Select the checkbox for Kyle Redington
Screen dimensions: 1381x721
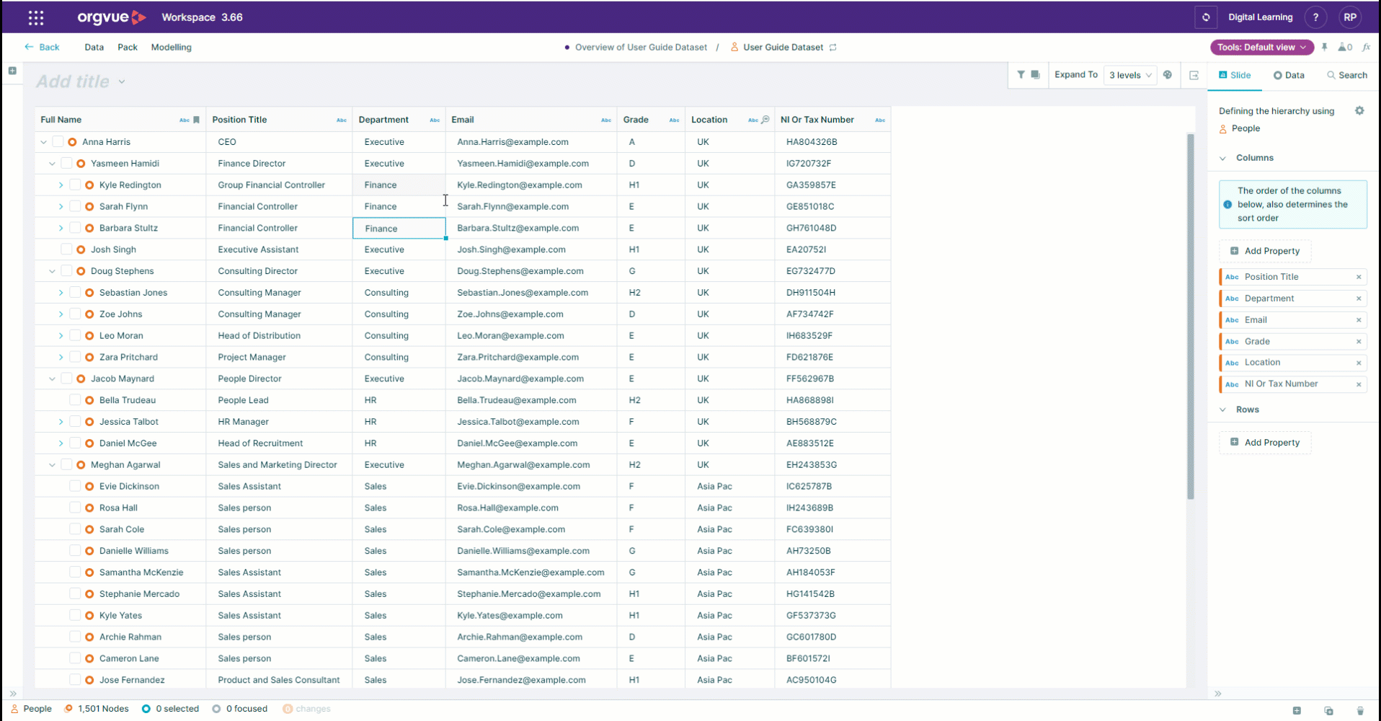(x=75, y=185)
